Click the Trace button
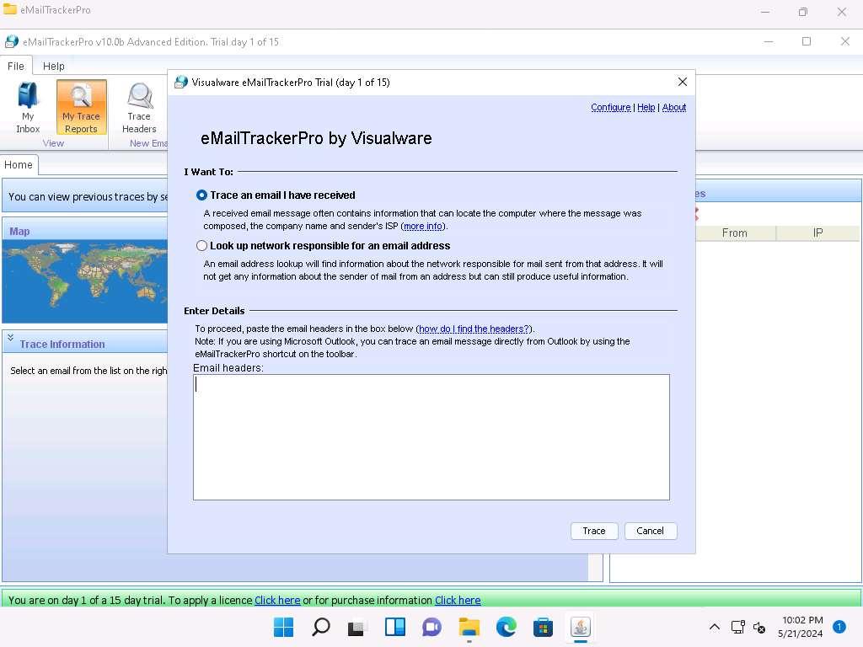Image resolution: width=863 pixels, height=647 pixels. [594, 531]
